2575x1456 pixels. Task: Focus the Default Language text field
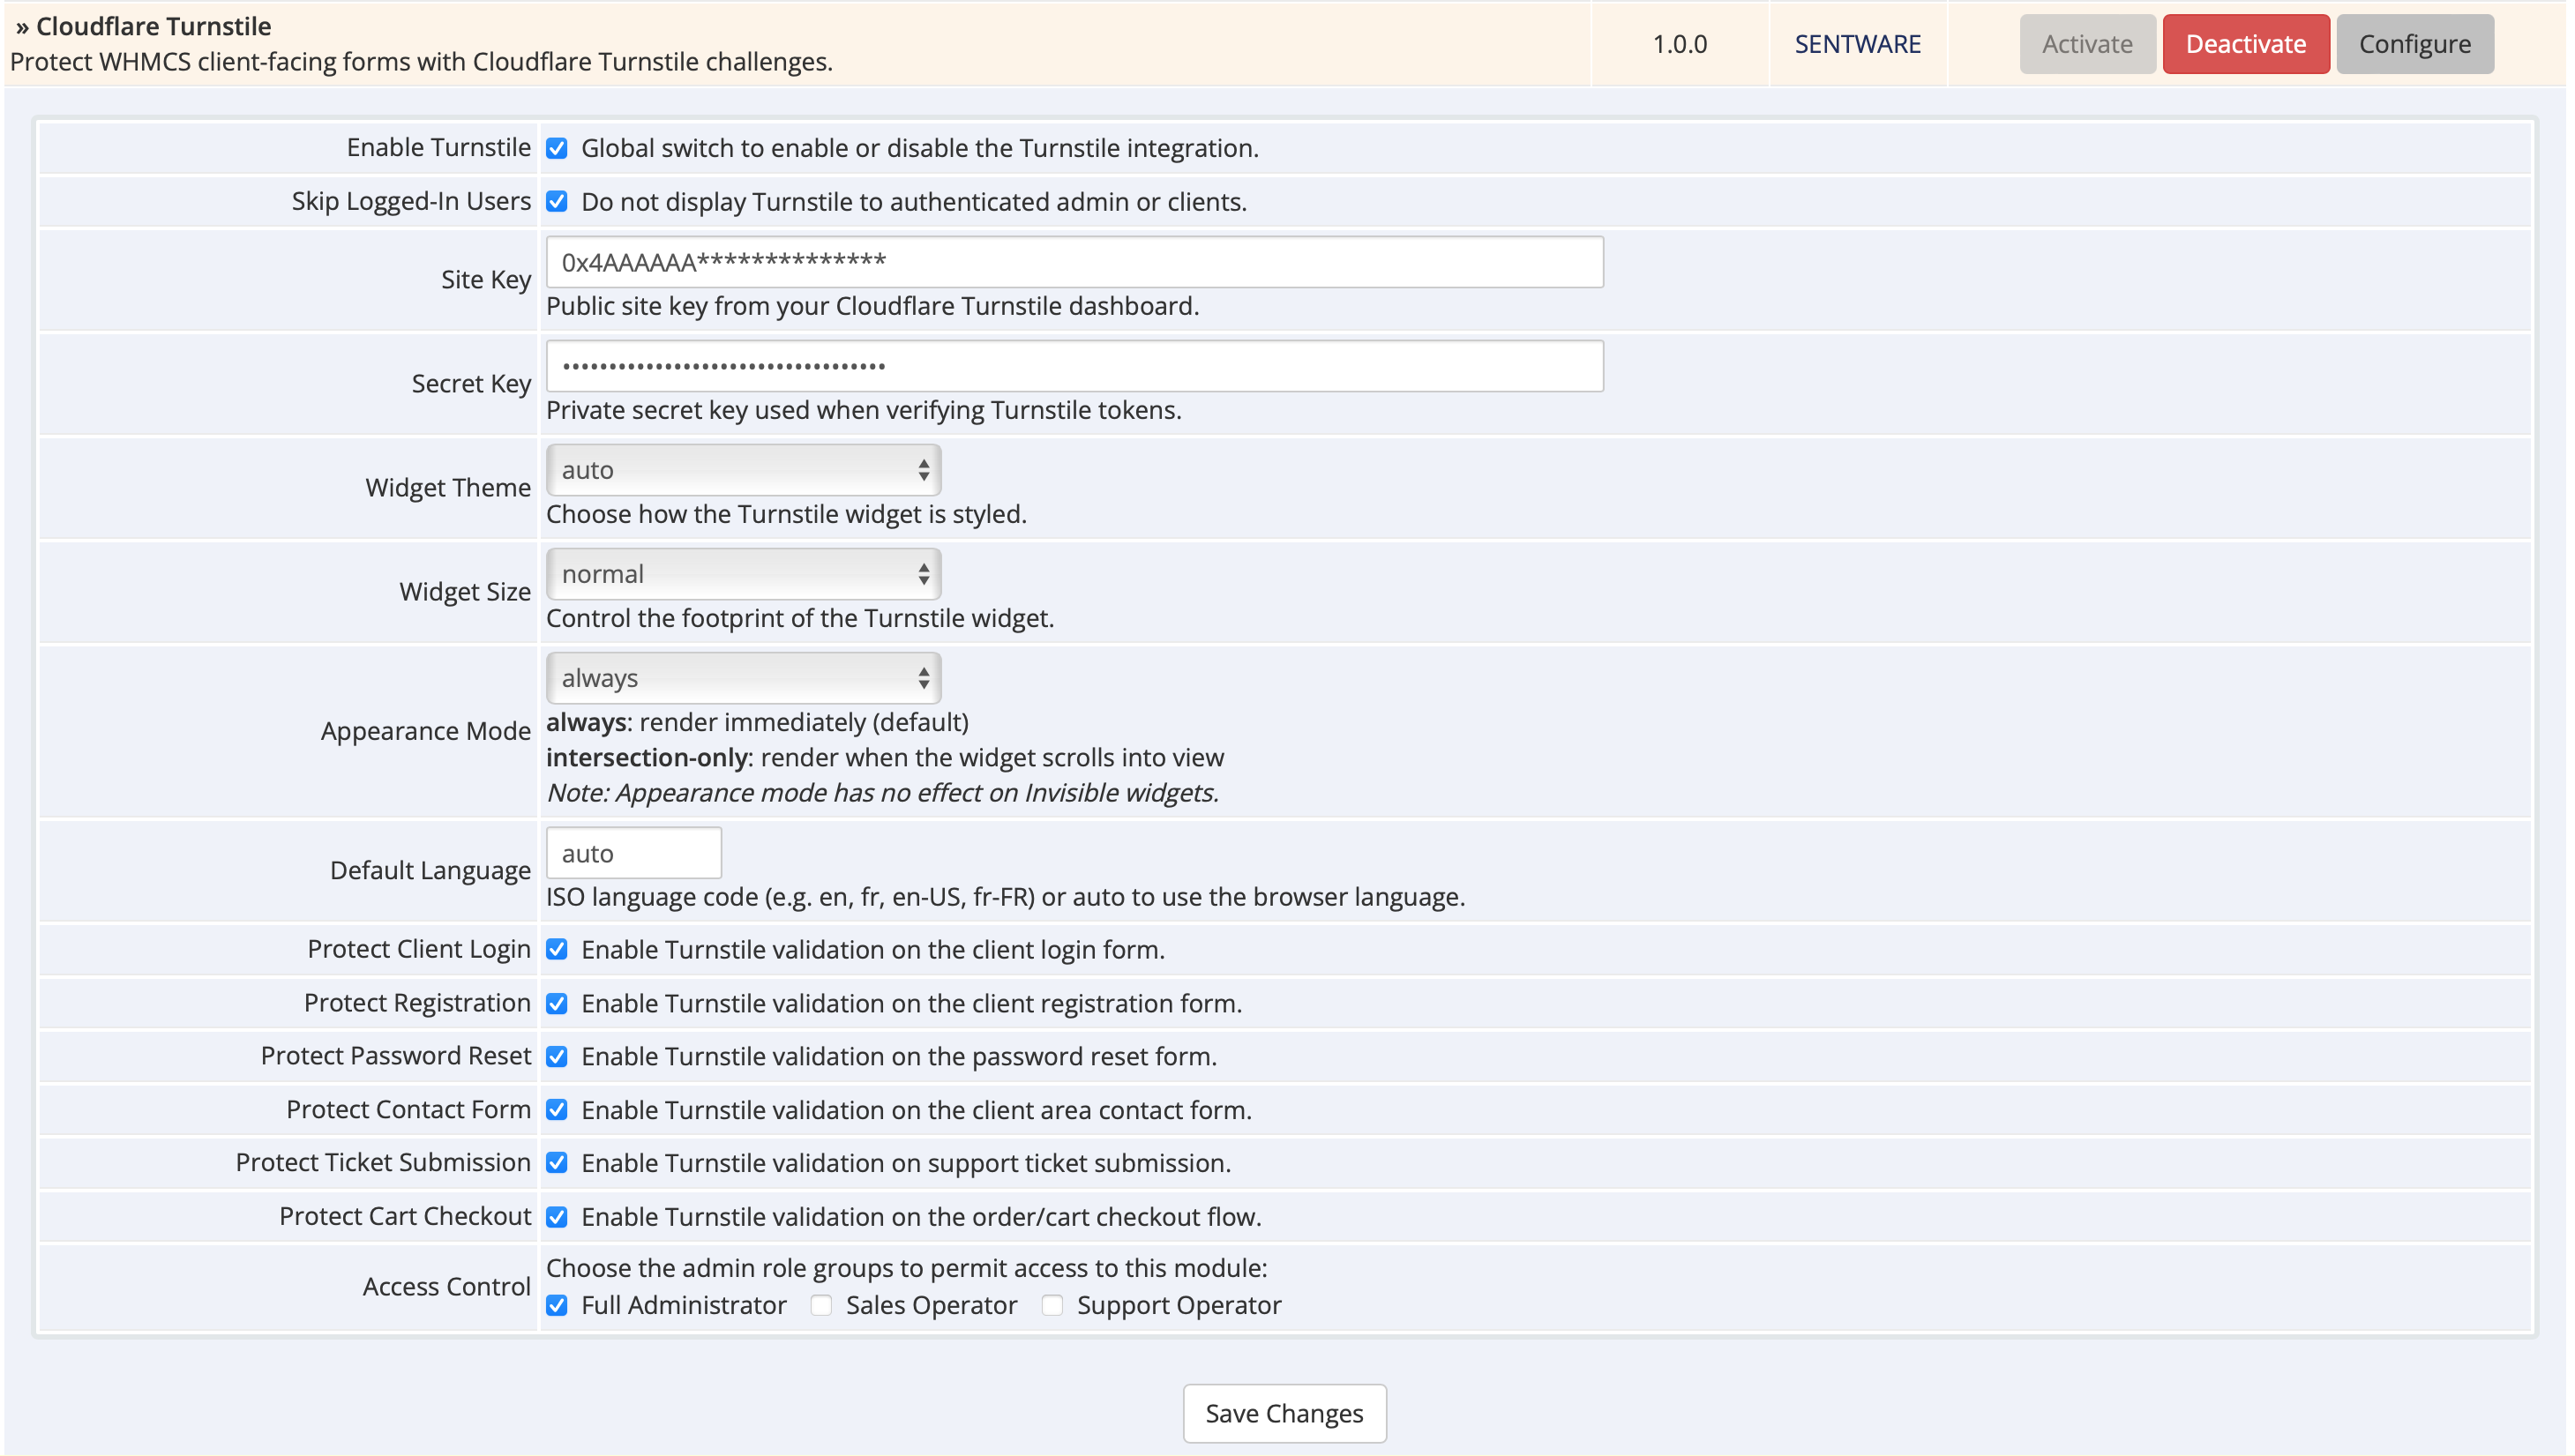[x=633, y=853]
